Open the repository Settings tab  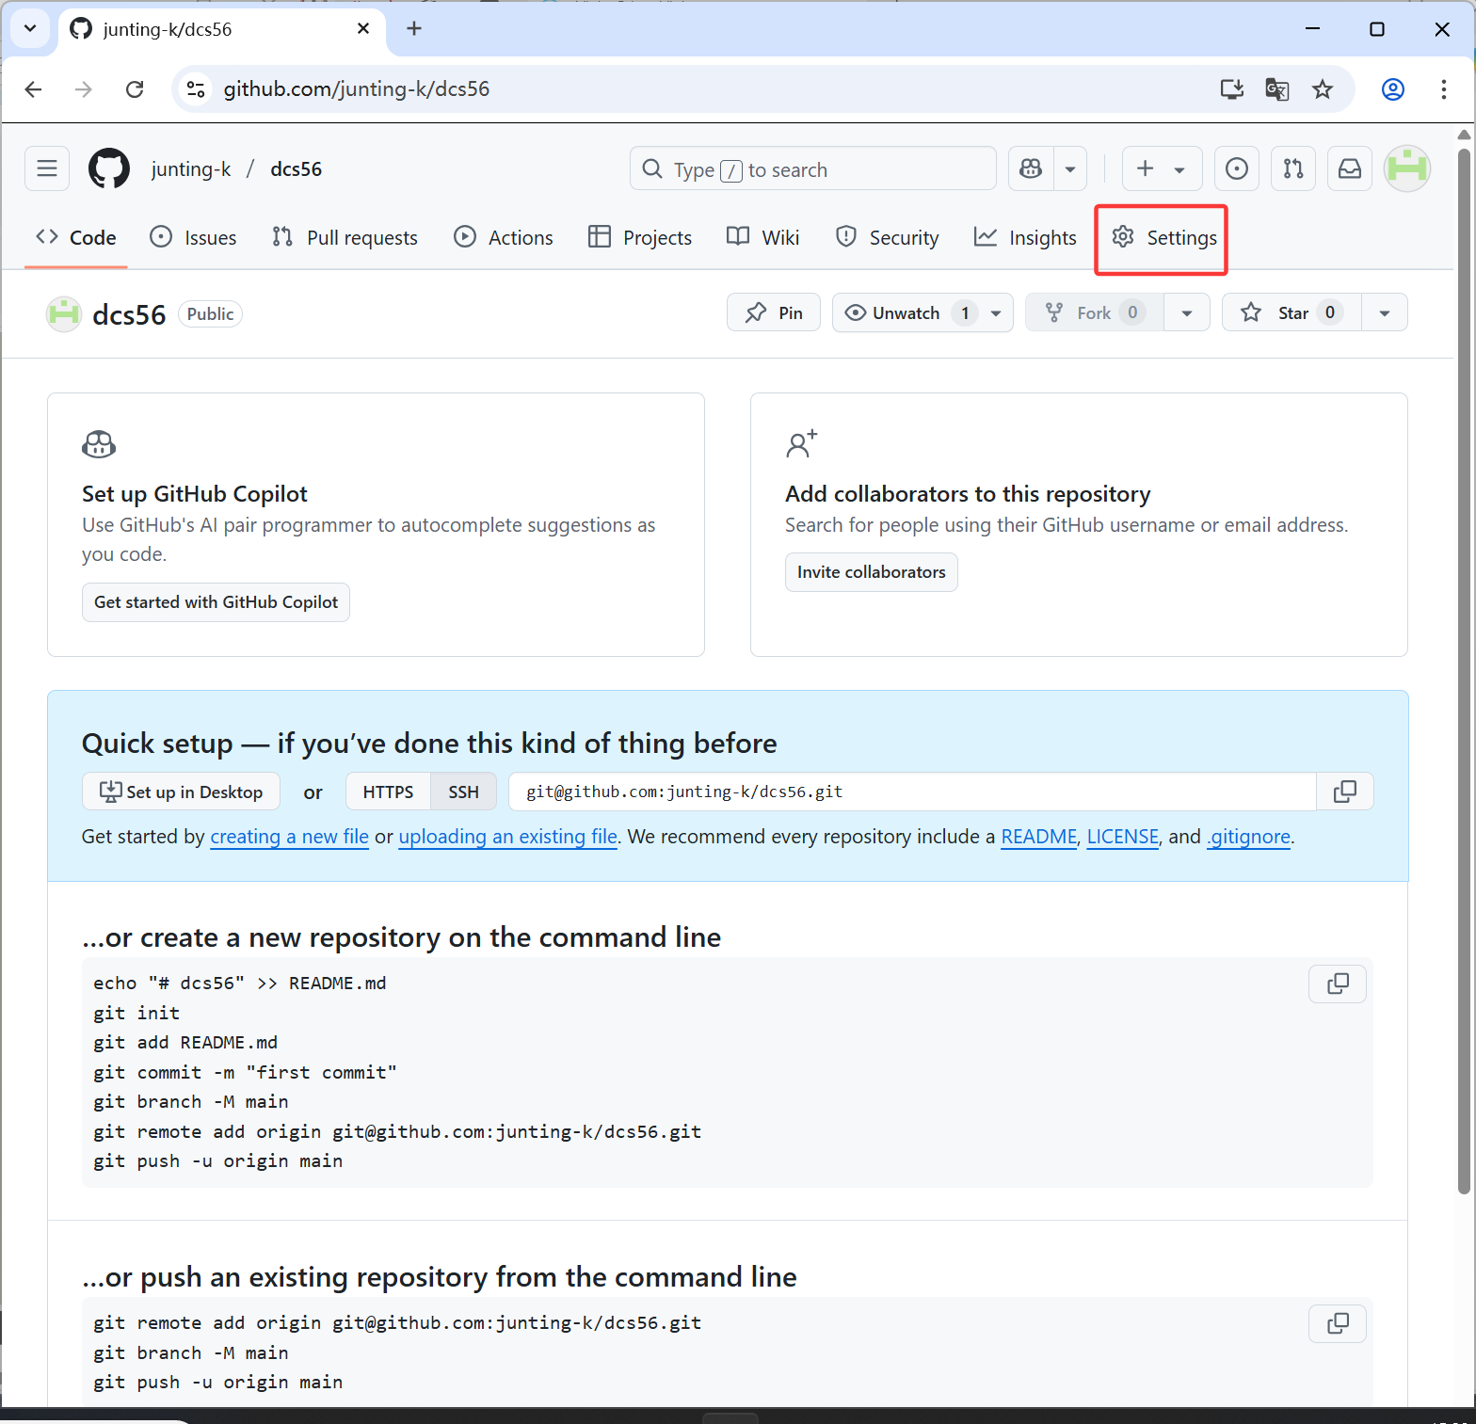point(1163,238)
